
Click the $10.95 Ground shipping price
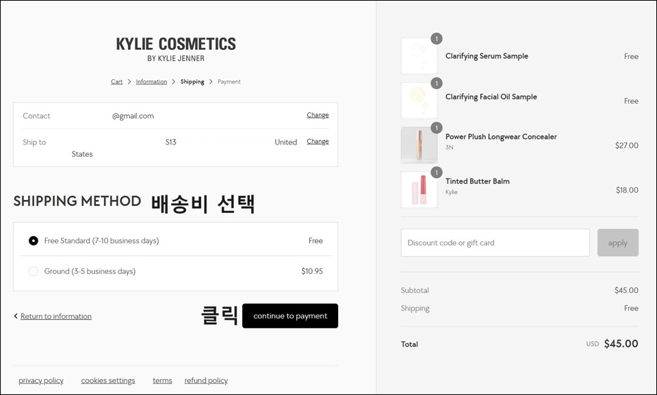tap(312, 271)
